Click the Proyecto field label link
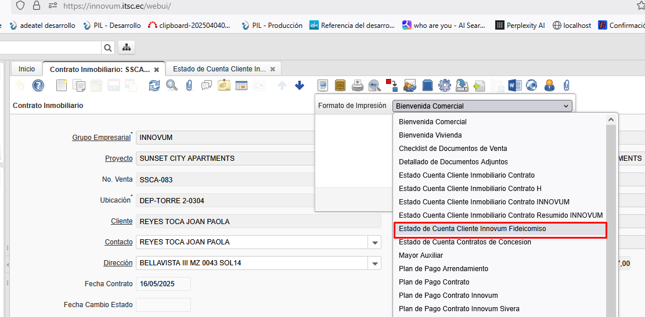 tap(118, 158)
